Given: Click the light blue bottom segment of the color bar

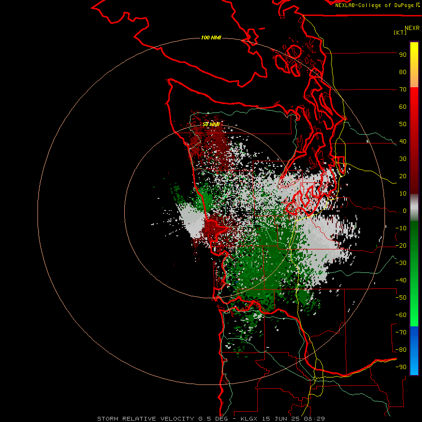Looking at the screenshot, I should [x=414, y=366].
